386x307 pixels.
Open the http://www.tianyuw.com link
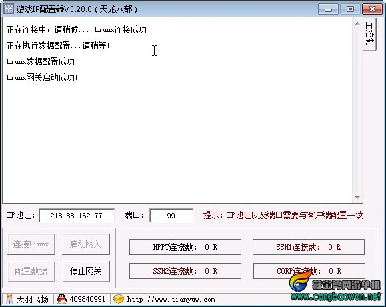171,300
